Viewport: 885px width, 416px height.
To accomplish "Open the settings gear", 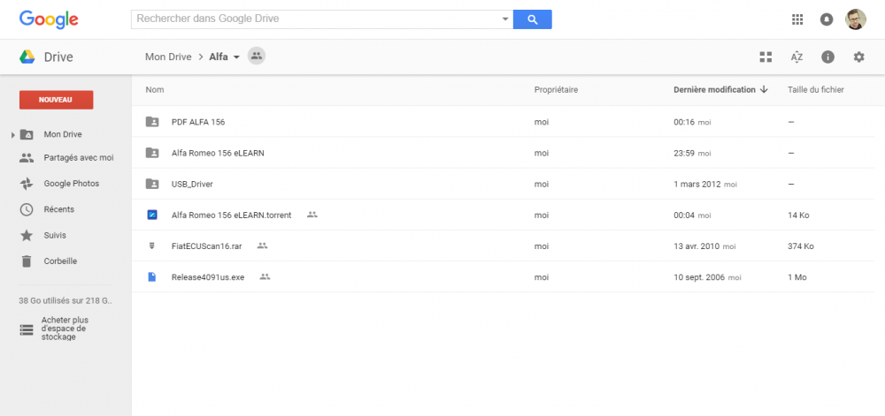I will [x=858, y=57].
